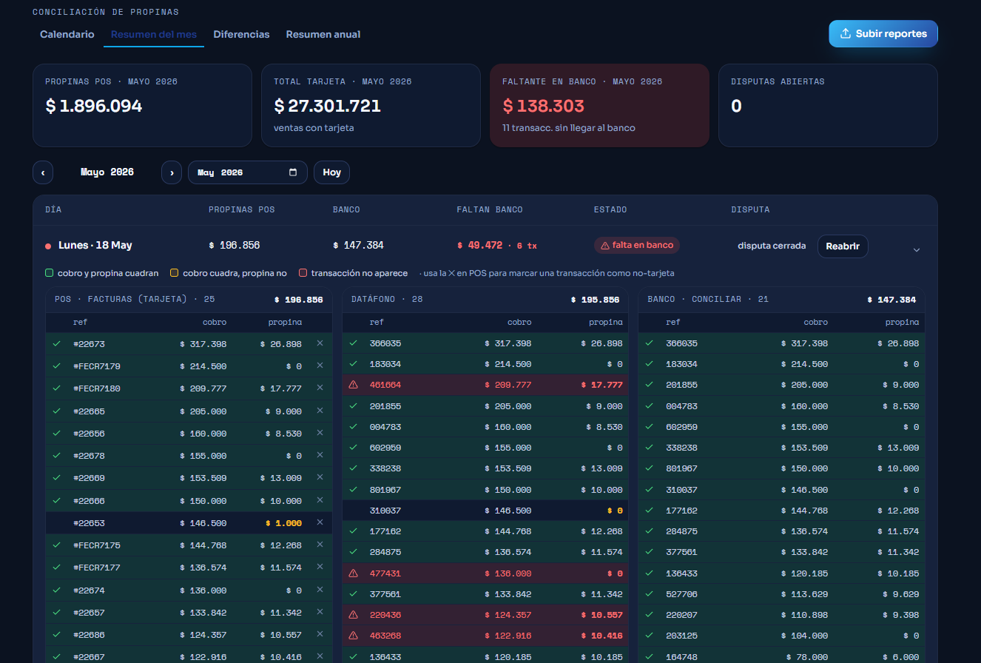Click the orange '$ 1.000' tip on #22653

click(x=284, y=522)
